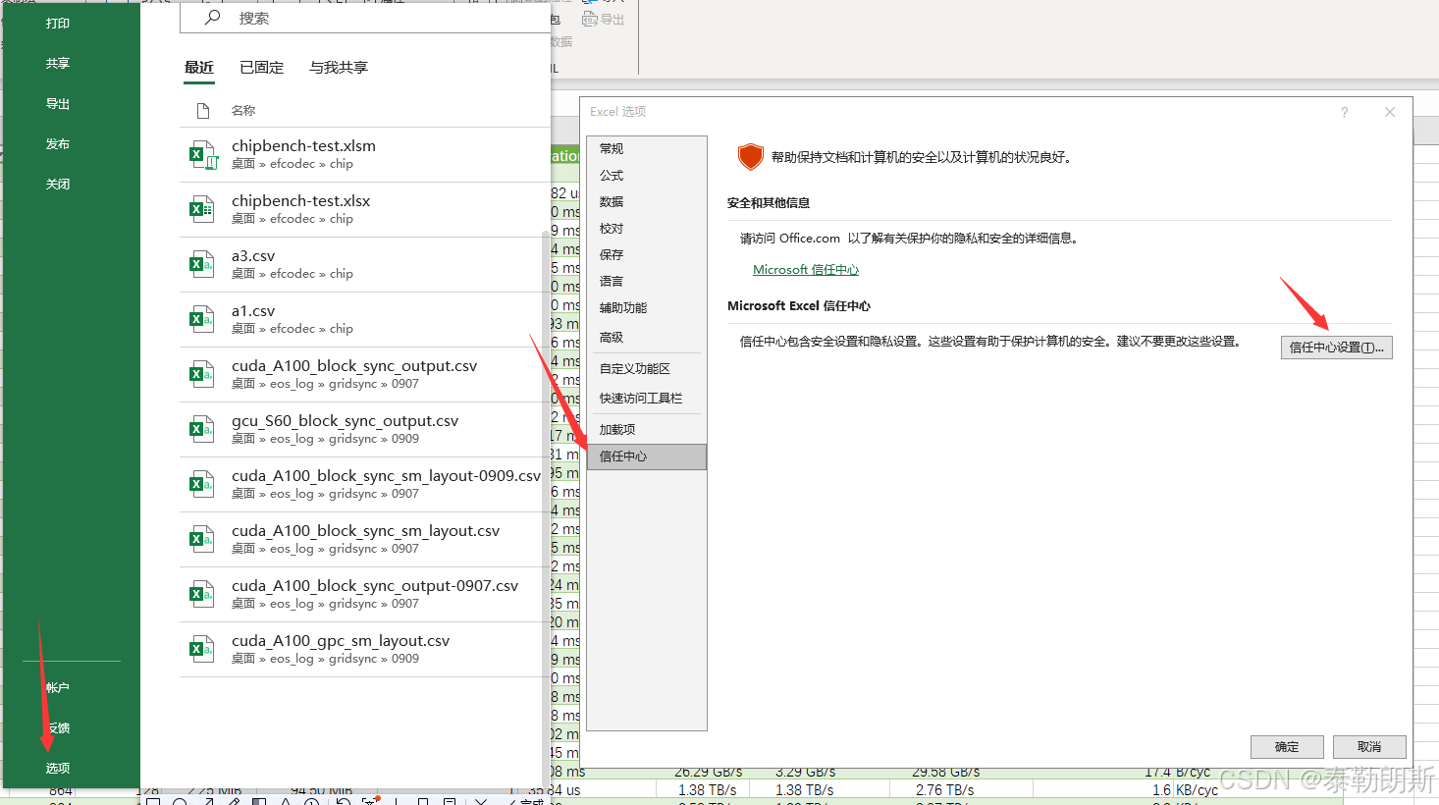Image resolution: width=1439 pixels, height=805 pixels.
Task: Select 快速访问工具栏 category in Excel Options
Action: pos(647,399)
